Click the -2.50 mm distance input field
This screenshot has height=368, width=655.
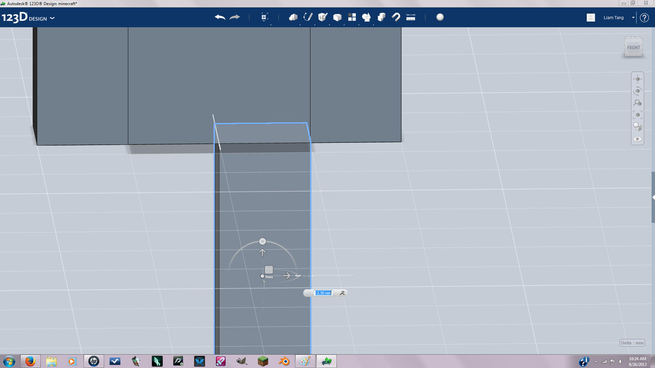coord(323,293)
